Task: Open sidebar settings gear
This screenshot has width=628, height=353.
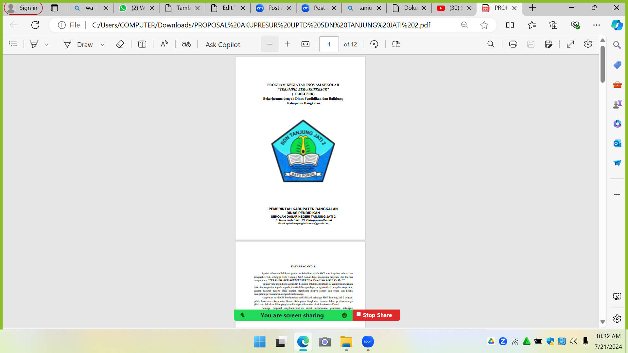Action: coord(617,318)
